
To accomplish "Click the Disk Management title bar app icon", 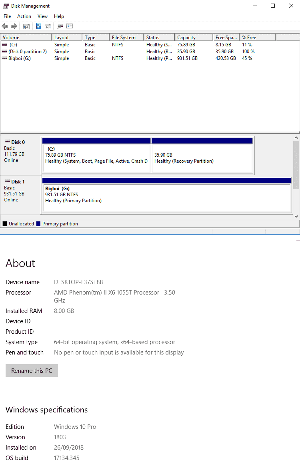I will (6, 6).
